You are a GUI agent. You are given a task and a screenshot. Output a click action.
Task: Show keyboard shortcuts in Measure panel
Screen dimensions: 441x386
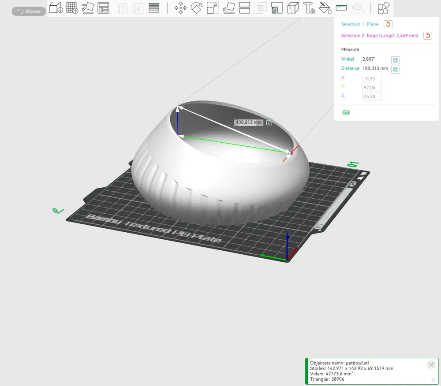(x=346, y=113)
